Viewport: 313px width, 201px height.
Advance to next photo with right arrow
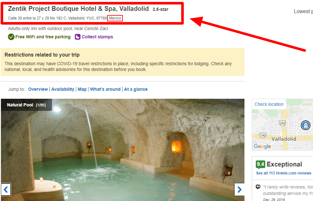click(x=239, y=189)
